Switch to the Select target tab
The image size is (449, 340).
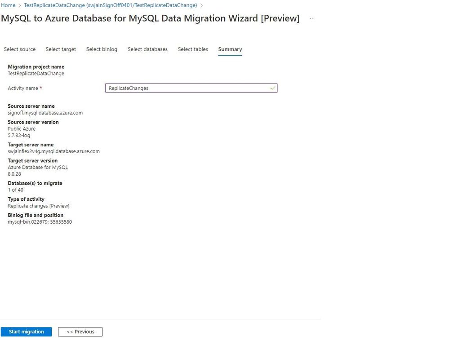[x=61, y=49]
